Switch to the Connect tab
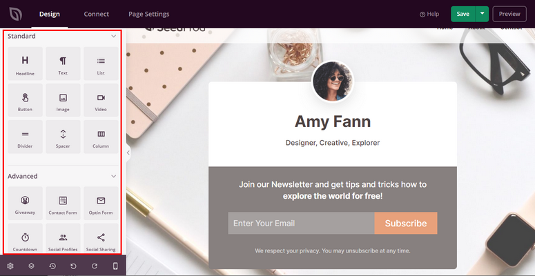Image resolution: width=535 pixels, height=276 pixels. (x=96, y=14)
